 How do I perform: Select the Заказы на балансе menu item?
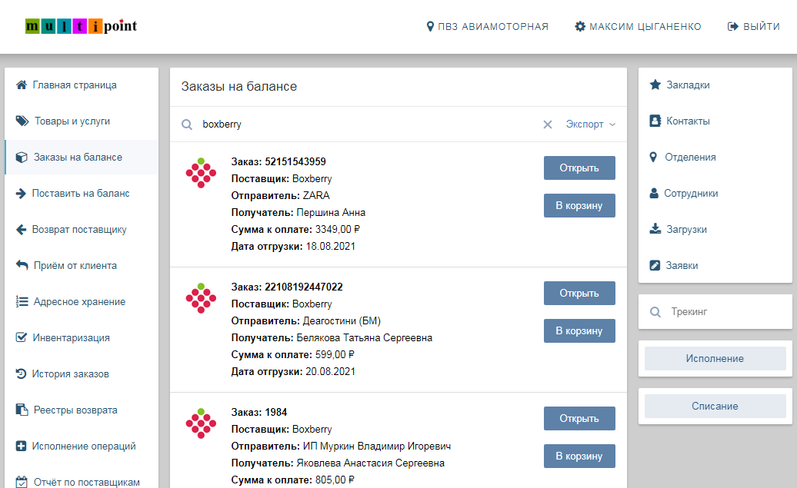(x=82, y=157)
